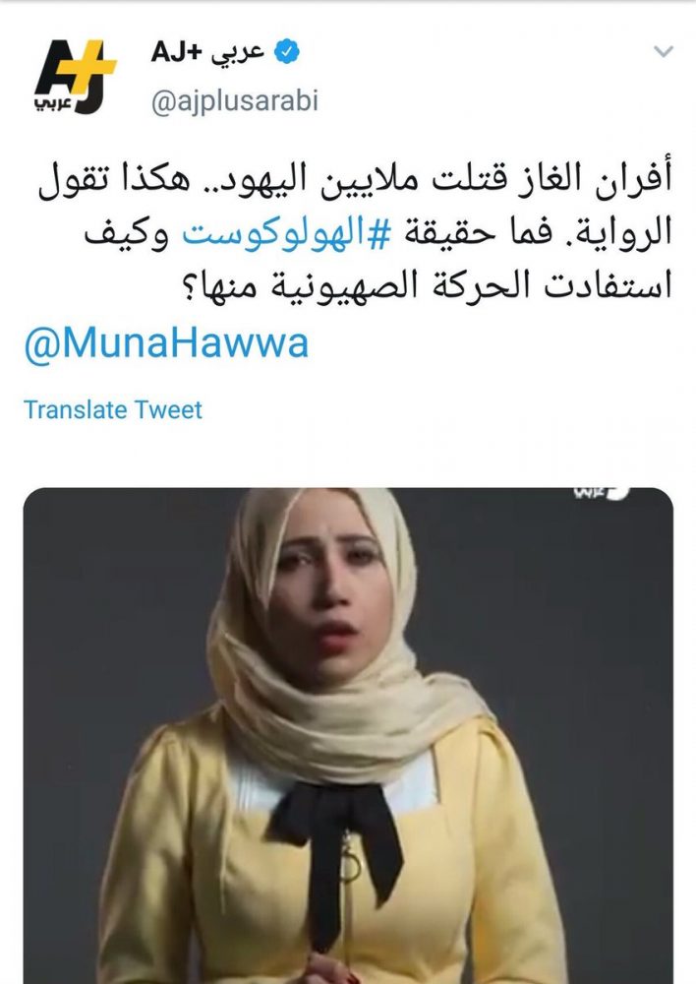Expand the tweet options chevron
This screenshot has height=984, width=696.
coord(663,51)
